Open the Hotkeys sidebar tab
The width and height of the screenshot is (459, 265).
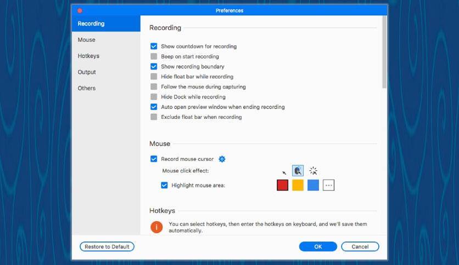(x=106, y=56)
